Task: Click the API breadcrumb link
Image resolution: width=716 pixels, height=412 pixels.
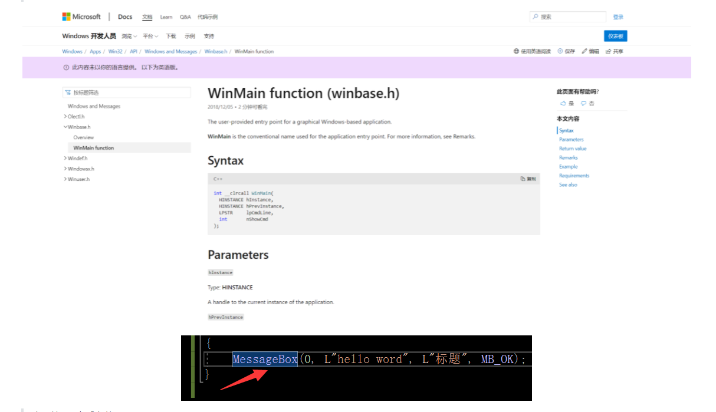Action: point(133,51)
